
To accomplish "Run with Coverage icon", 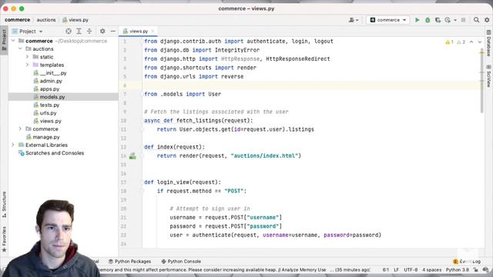I will pos(438,20).
